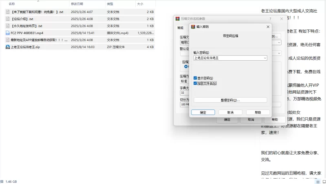326x184 pixels.
Task: Open the 常规 tab
Action: (180, 28)
